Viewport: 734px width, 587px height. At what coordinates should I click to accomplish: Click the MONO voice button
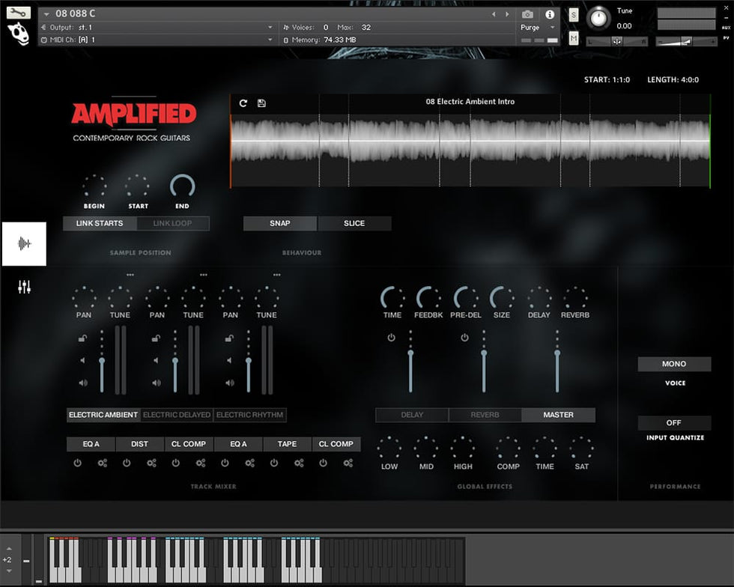pyautogui.click(x=674, y=364)
